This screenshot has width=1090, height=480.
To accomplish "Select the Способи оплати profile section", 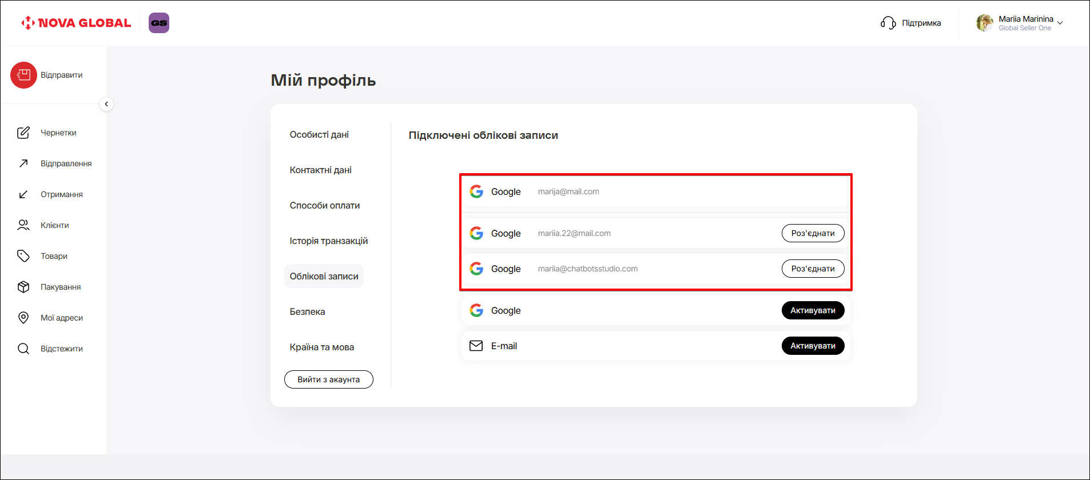I will (324, 206).
